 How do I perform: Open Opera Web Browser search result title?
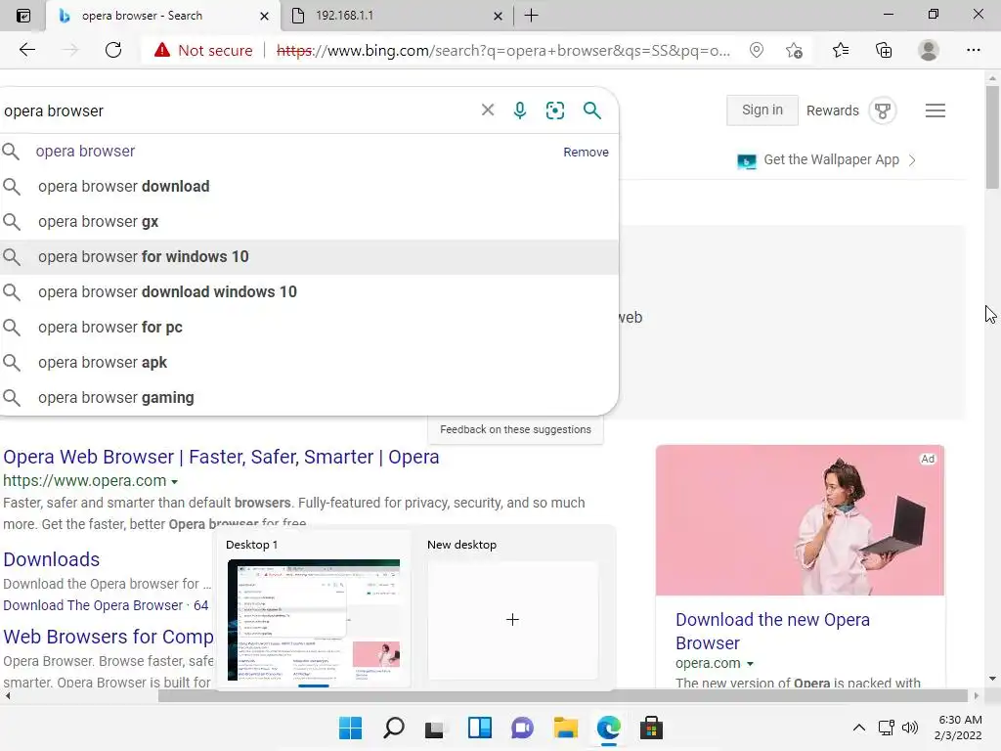click(x=221, y=458)
